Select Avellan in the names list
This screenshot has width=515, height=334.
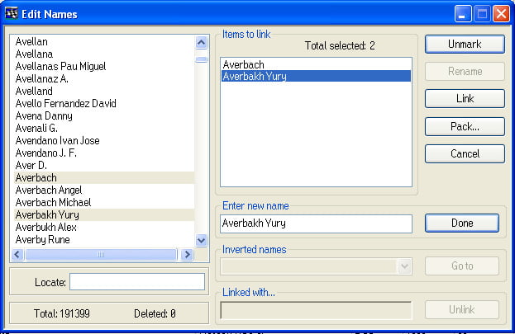coord(104,41)
